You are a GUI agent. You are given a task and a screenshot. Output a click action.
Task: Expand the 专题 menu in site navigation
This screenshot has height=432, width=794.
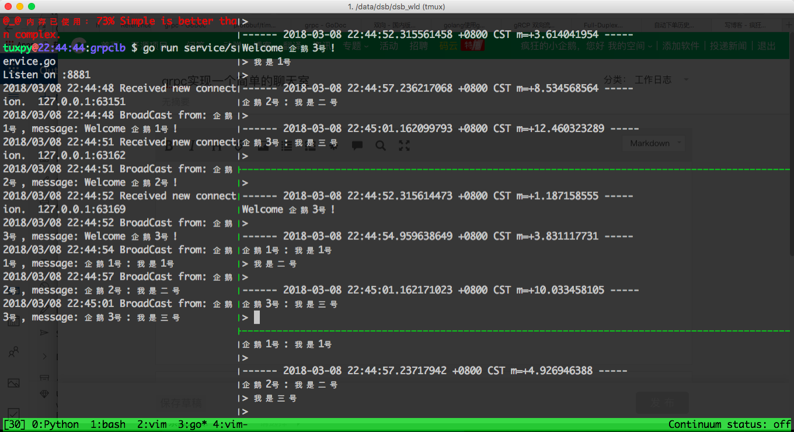(x=356, y=46)
